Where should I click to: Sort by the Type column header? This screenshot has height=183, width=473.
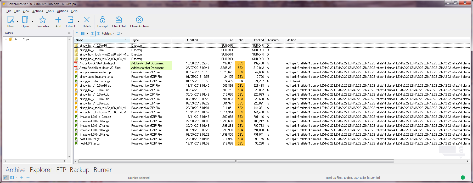(x=151, y=40)
